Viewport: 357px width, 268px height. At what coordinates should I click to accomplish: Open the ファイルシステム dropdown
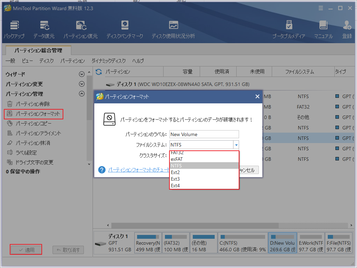pos(236,144)
